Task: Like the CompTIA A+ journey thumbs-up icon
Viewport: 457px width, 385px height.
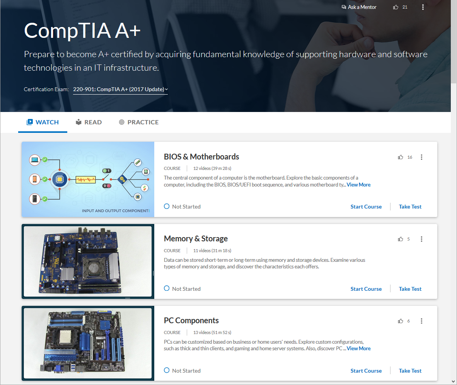Action: (x=396, y=7)
